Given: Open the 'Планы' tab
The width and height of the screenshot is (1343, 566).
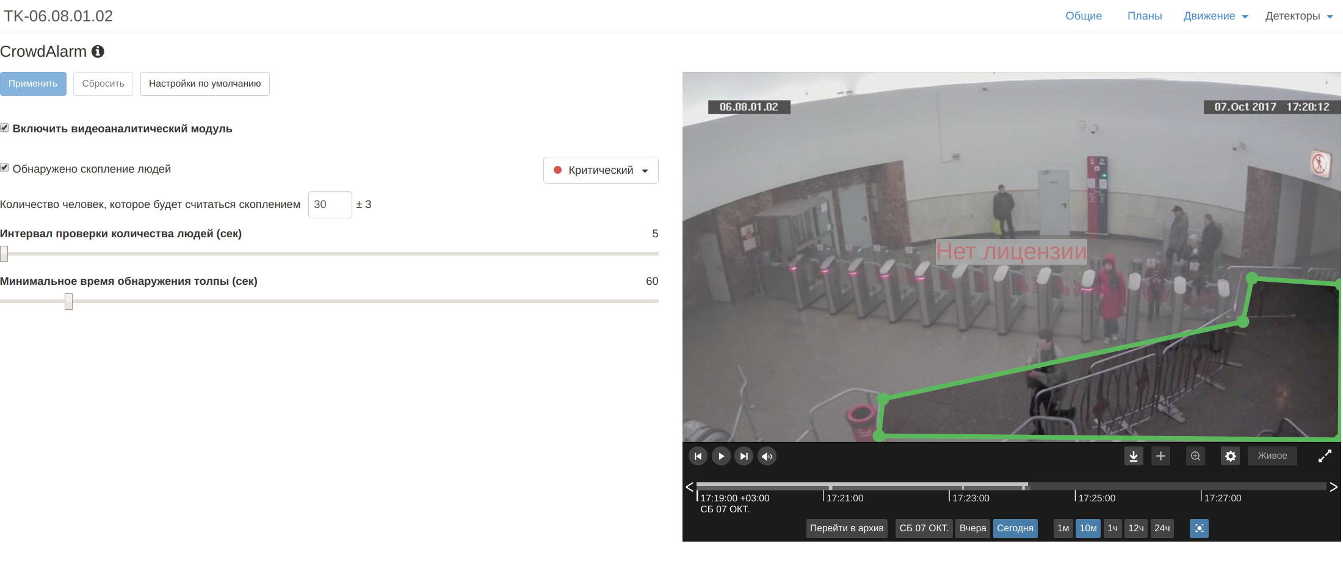Looking at the screenshot, I should (1145, 16).
